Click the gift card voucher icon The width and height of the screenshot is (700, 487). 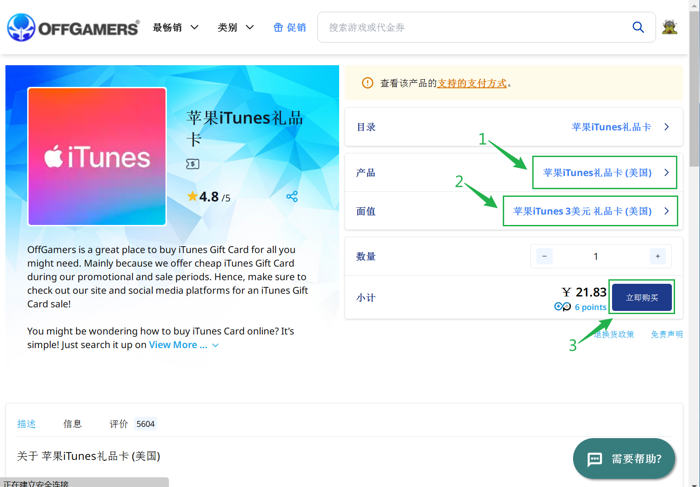click(x=193, y=164)
